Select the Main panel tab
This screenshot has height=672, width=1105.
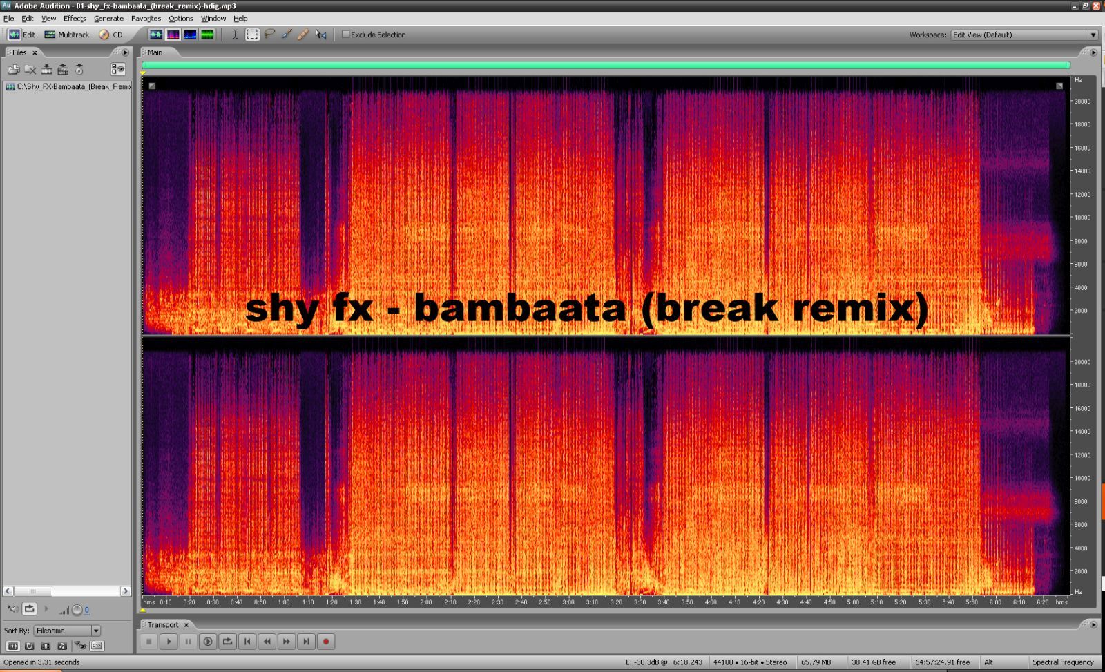[x=155, y=52]
